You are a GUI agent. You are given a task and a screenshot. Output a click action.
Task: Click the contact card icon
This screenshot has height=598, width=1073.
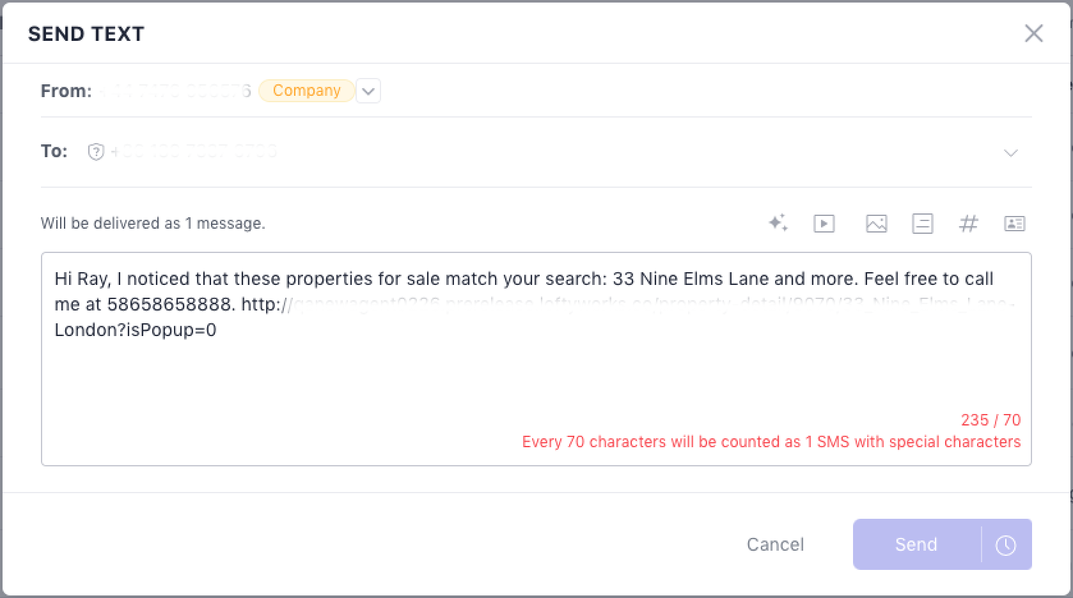coord(1014,224)
